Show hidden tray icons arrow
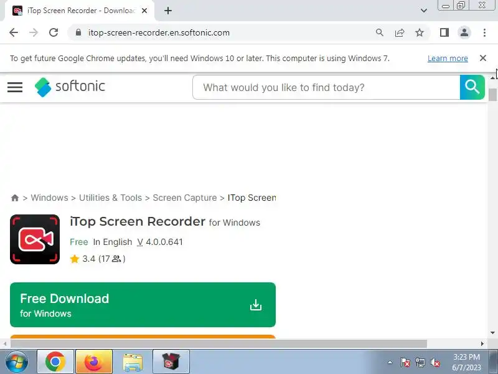The height and width of the screenshot is (374, 498). point(390,362)
